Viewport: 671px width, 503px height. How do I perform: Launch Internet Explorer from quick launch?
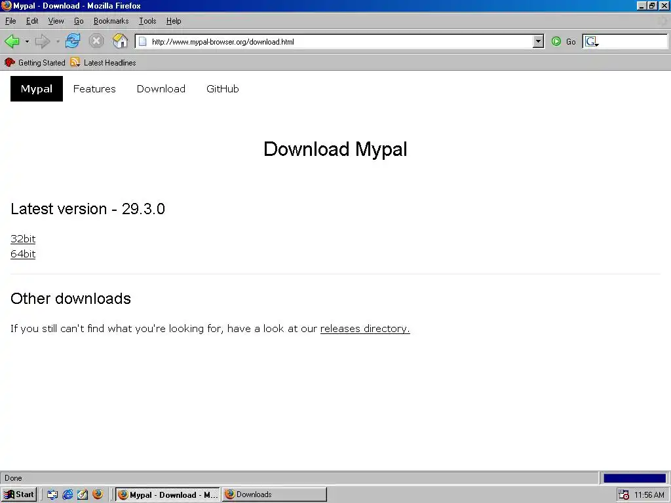click(x=67, y=494)
